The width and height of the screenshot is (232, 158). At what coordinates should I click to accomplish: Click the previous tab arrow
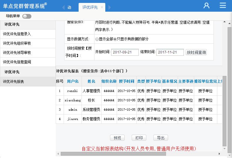click(x=63, y=7)
